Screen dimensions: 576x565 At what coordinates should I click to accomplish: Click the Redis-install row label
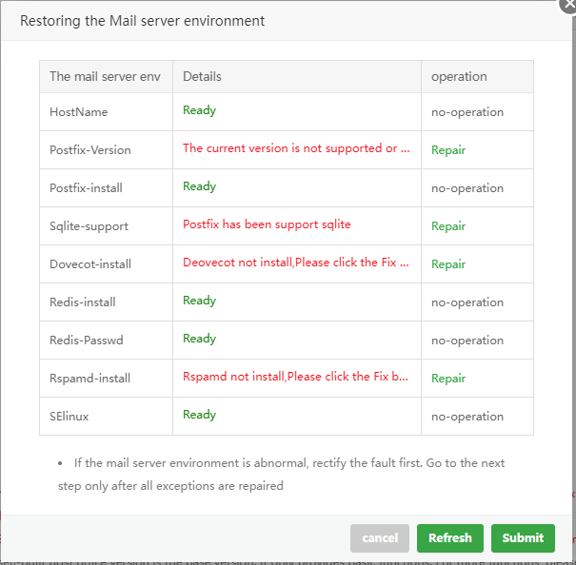[x=83, y=302]
